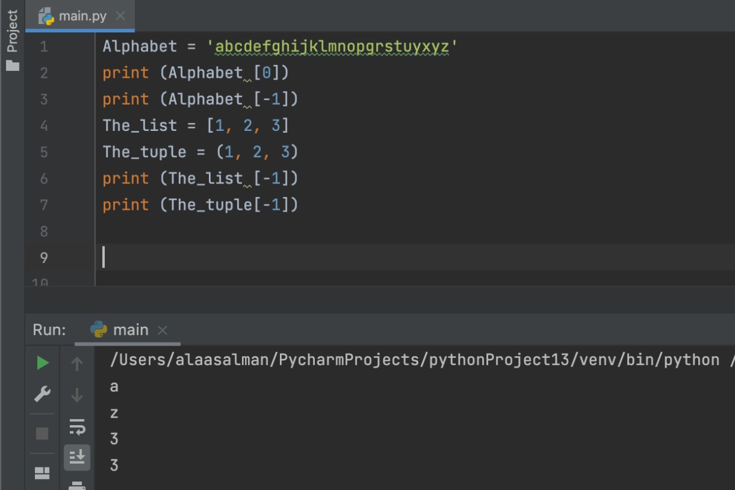Click the restore layout icon in Run panel
Viewport: 735px width, 490px height.
point(42,472)
